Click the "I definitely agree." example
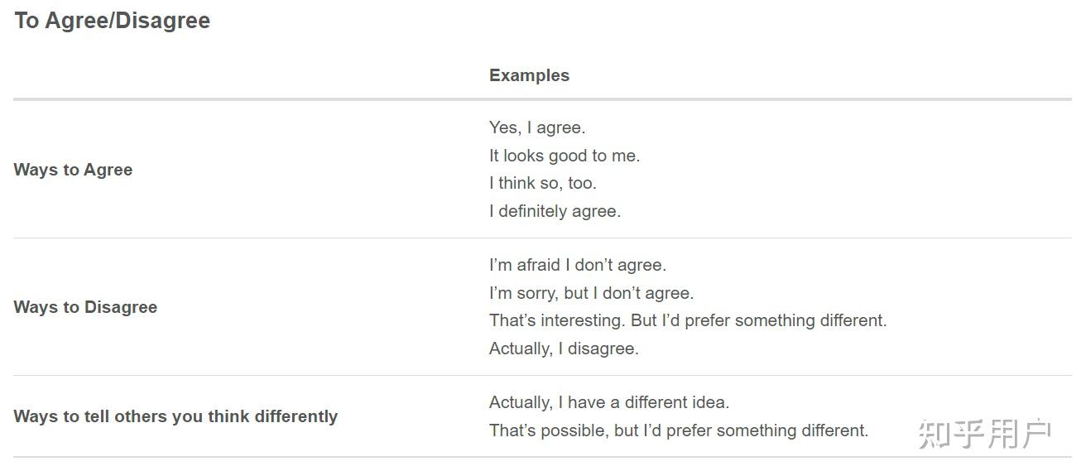Viewport: 1081px width, 471px height. 555,211
